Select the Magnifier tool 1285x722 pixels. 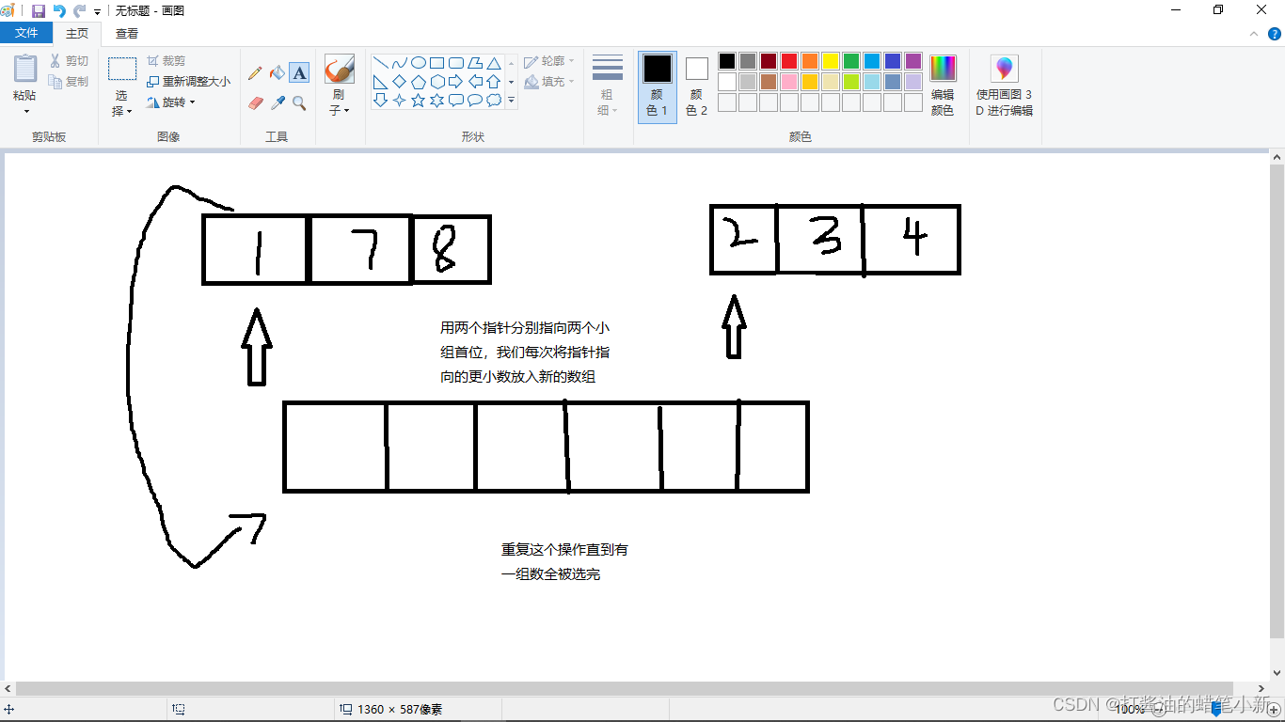[x=299, y=102]
